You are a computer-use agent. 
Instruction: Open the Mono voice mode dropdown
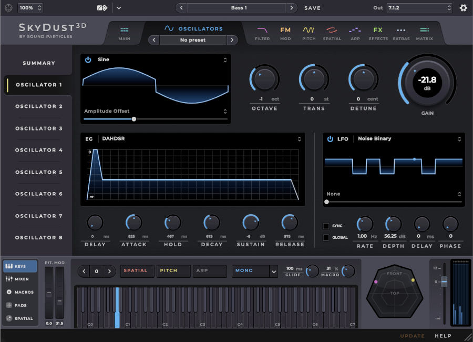tap(254, 271)
